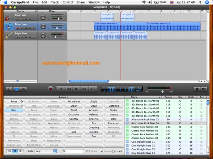Play the song

[77, 89]
